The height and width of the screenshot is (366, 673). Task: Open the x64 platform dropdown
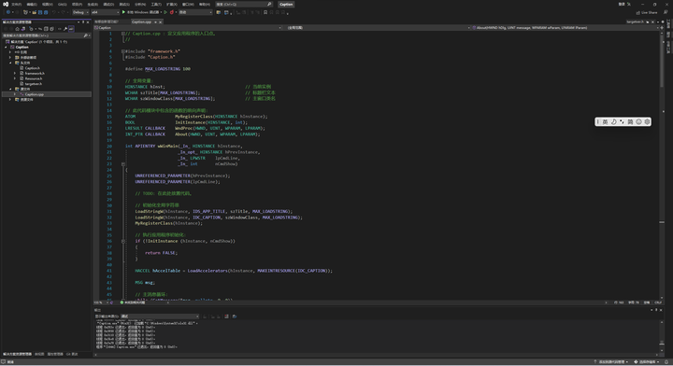click(x=105, y=12)
